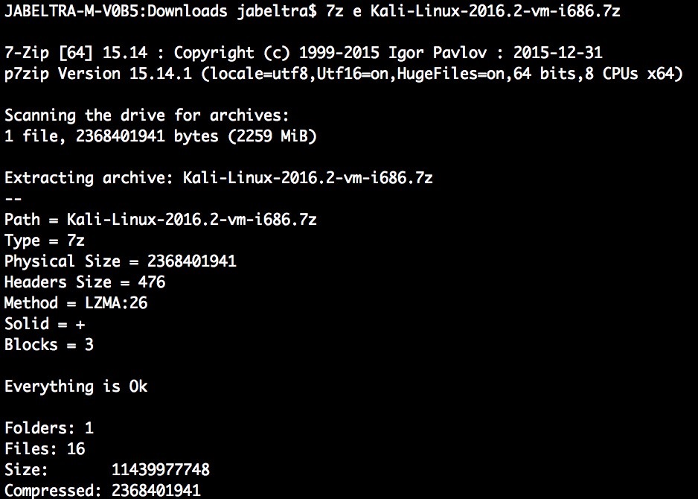
Task: Click the Folders: 1 line
Action: pos(49,428)
